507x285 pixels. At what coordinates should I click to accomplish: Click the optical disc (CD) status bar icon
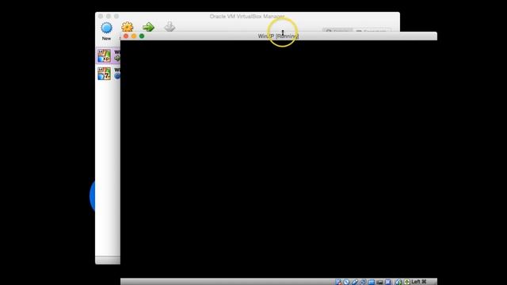[x=346, y=282]
